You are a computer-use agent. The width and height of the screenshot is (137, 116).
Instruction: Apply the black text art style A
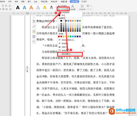[18, 8]
